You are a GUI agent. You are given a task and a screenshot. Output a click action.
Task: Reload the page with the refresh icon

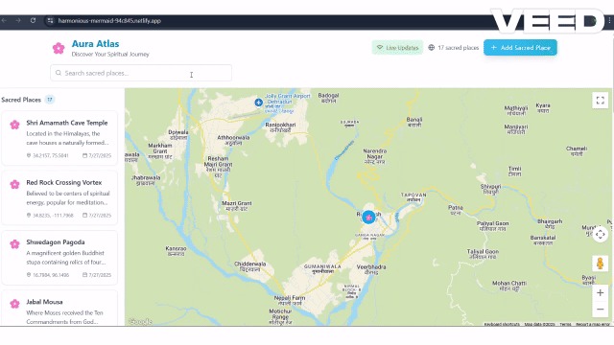coord(34,20)
